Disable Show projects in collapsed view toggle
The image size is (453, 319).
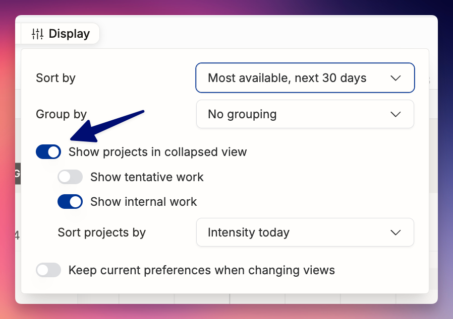coord(48,152)
